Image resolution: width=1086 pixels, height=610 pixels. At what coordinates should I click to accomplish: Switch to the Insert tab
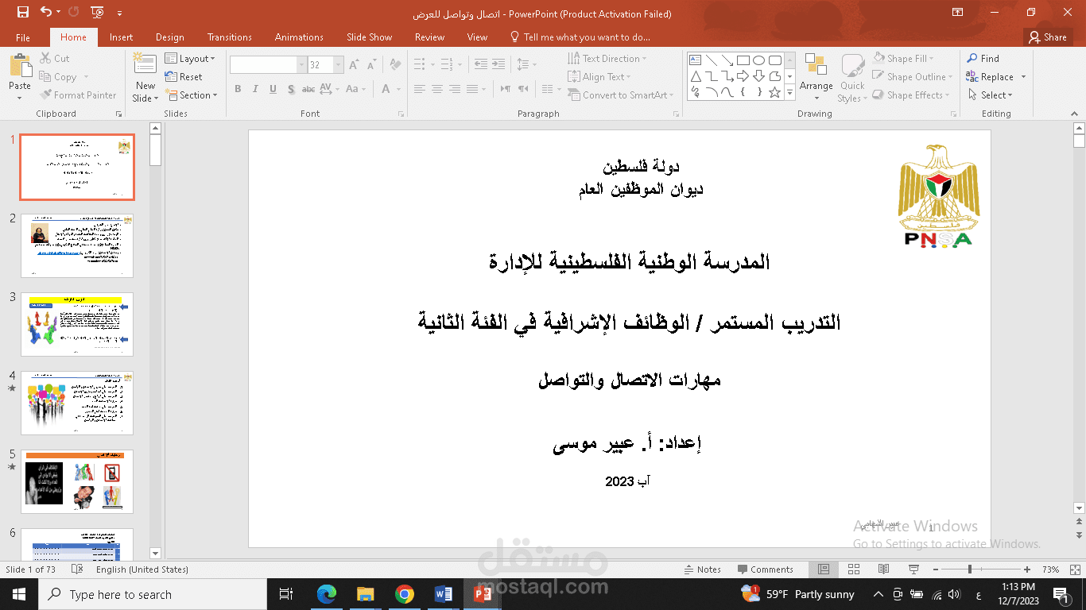pyautogui.click(x=122, y=37)
